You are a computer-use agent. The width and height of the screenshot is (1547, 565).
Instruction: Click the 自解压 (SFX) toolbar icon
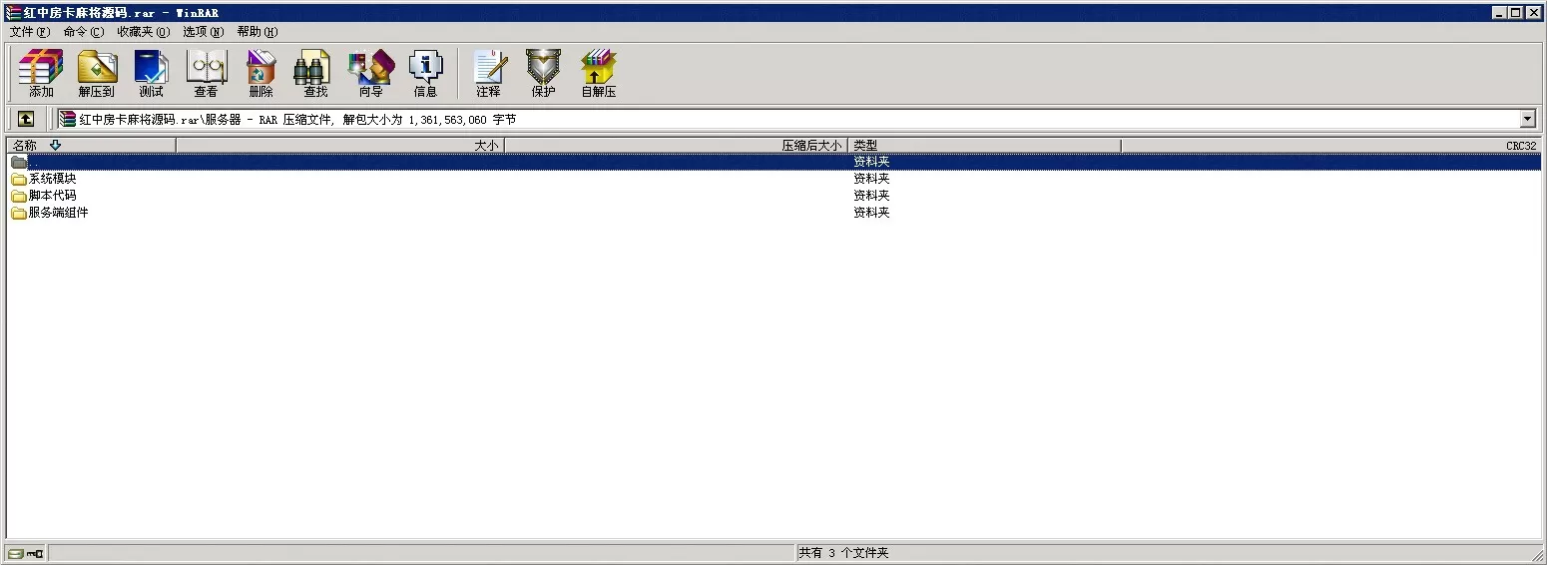pos(599,73)
